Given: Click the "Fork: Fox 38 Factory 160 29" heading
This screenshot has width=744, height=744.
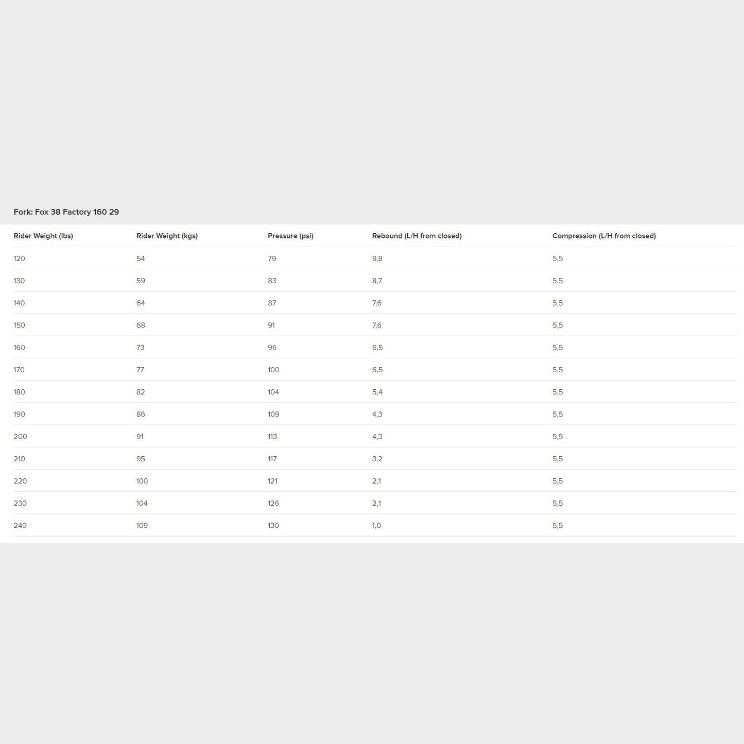Looking at the screenshot, I should 66,212.
